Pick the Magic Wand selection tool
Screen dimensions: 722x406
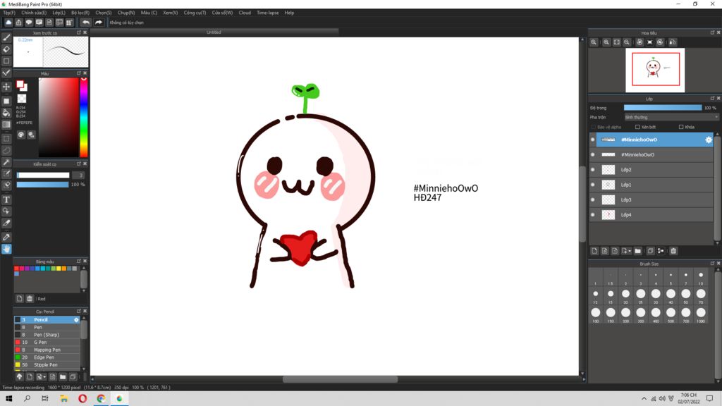coord(6,162)
